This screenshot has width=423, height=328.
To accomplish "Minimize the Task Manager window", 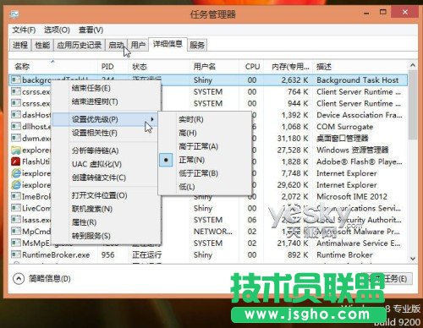I will (x=366, y=14).
